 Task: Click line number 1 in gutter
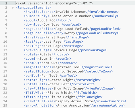pyautogui.click(x=6, y=3)
